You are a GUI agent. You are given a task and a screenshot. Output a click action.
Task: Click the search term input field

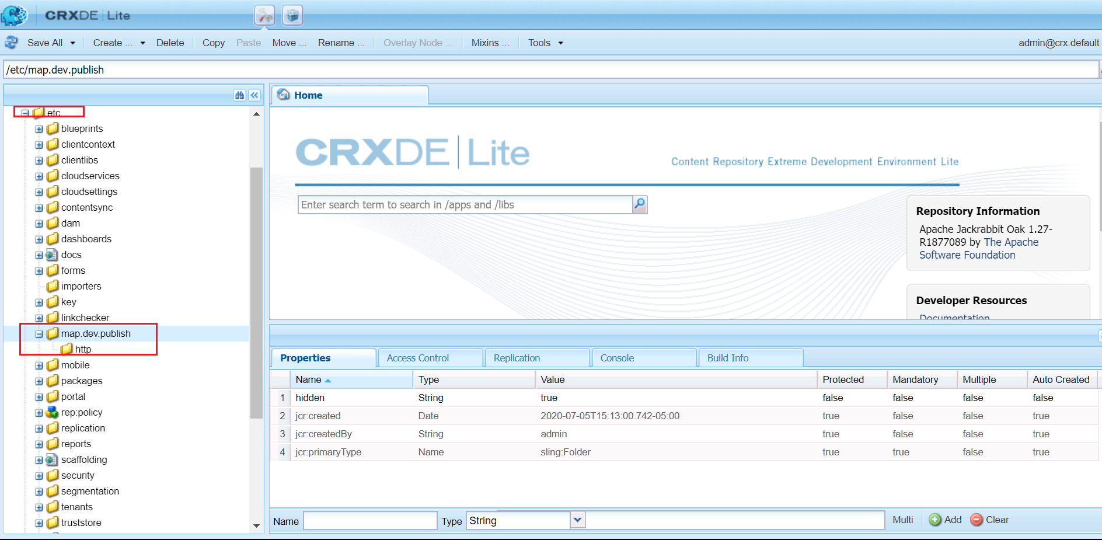click(465, 204)
